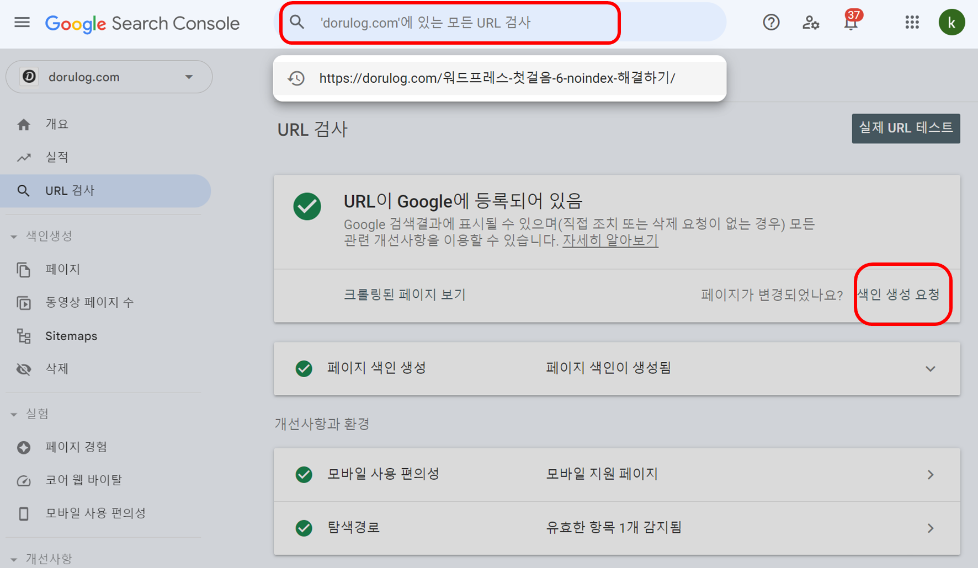The height and width of the screenshot is (568, 978).
Task: Click the plus circle icon beside 페이지 경험
Action: tap(24, 447)
